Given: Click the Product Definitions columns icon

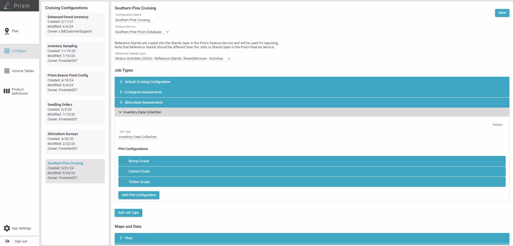Looking at the screenshot, I should pyautogui.click(x=7, y=91).
